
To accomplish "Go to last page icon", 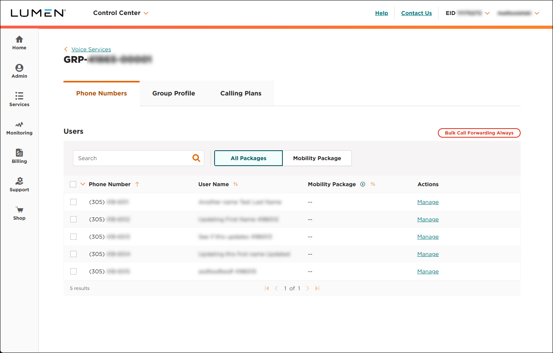I will point(317,288).
